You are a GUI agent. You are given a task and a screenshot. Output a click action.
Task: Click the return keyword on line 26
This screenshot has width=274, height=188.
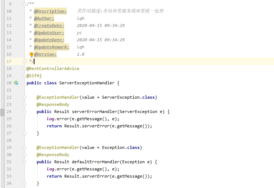click(x=54, y=126)
